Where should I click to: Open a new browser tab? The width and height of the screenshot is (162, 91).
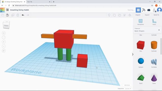click(54, 2)
